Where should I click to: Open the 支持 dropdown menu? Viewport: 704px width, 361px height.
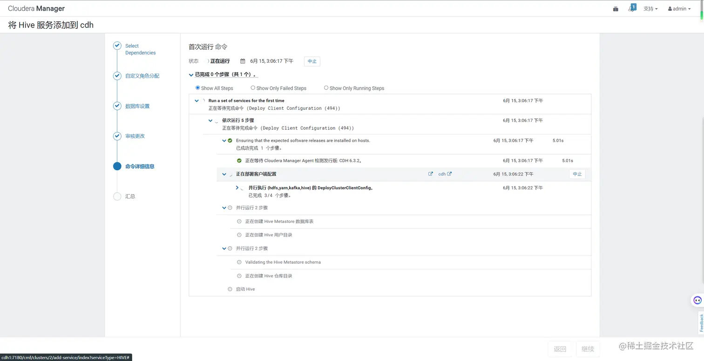coord(650,9)
